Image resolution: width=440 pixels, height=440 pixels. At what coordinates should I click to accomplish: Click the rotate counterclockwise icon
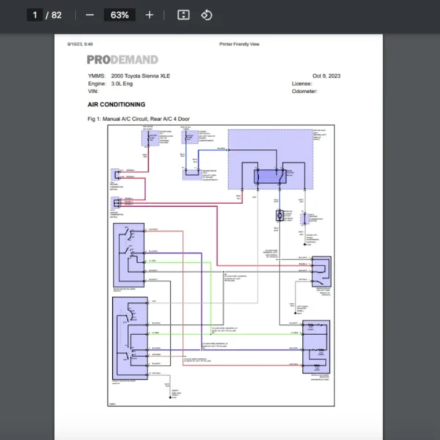pyautogui.click(x=206, y=15)
